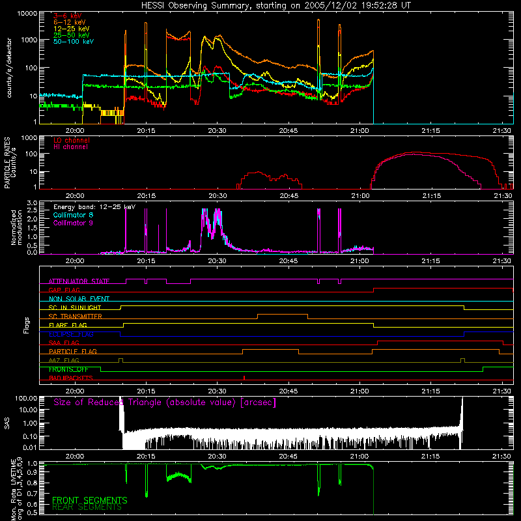
Task: Click the A2Z FLAG label
Action: 64,360
